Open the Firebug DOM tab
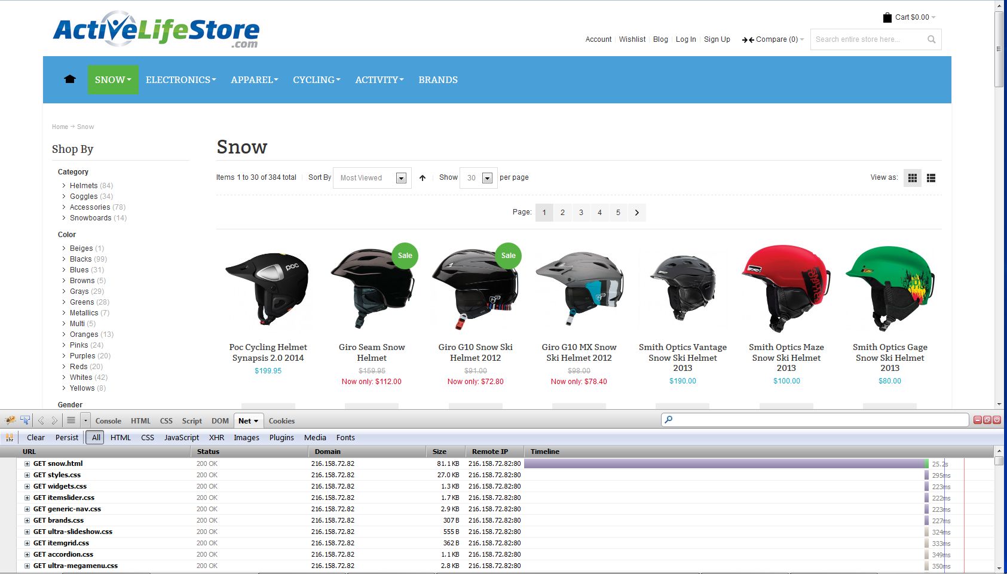This screenshot has height=574, width=1007. point(220,420)
